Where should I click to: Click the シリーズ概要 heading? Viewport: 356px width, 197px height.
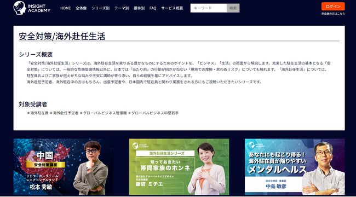point(36,55)
